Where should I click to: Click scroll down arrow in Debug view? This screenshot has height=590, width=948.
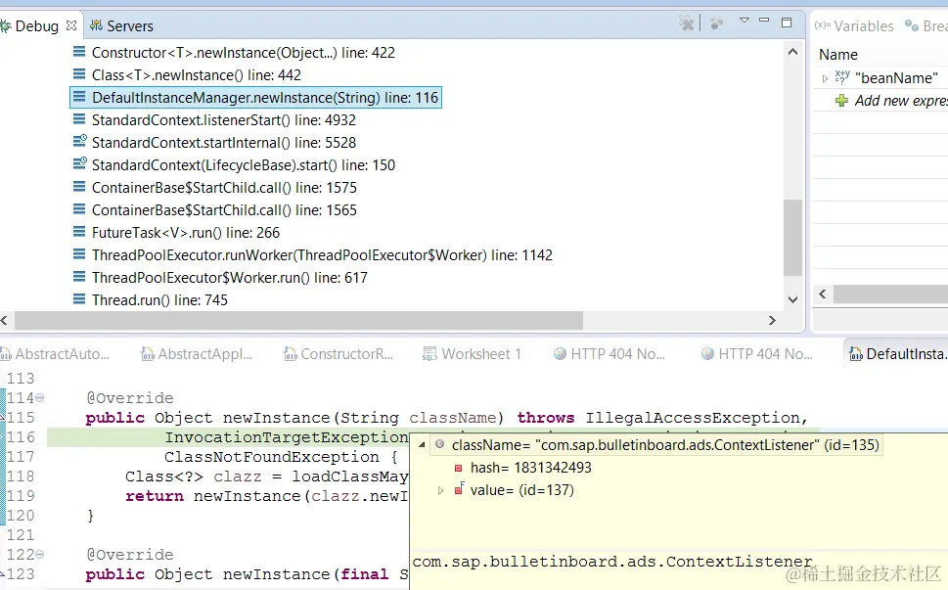pyautogui.click(x=792, y=299)
